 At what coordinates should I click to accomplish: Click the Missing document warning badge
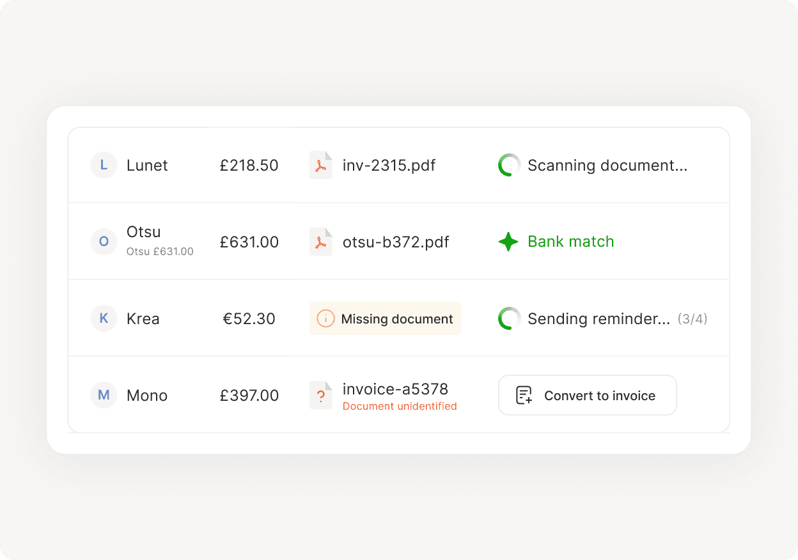385,318
